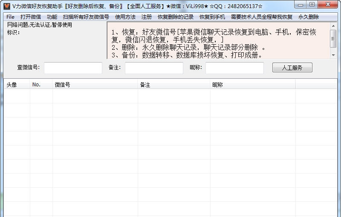
Task: Sort by the 备注 column header
Action: coord(174,85)
